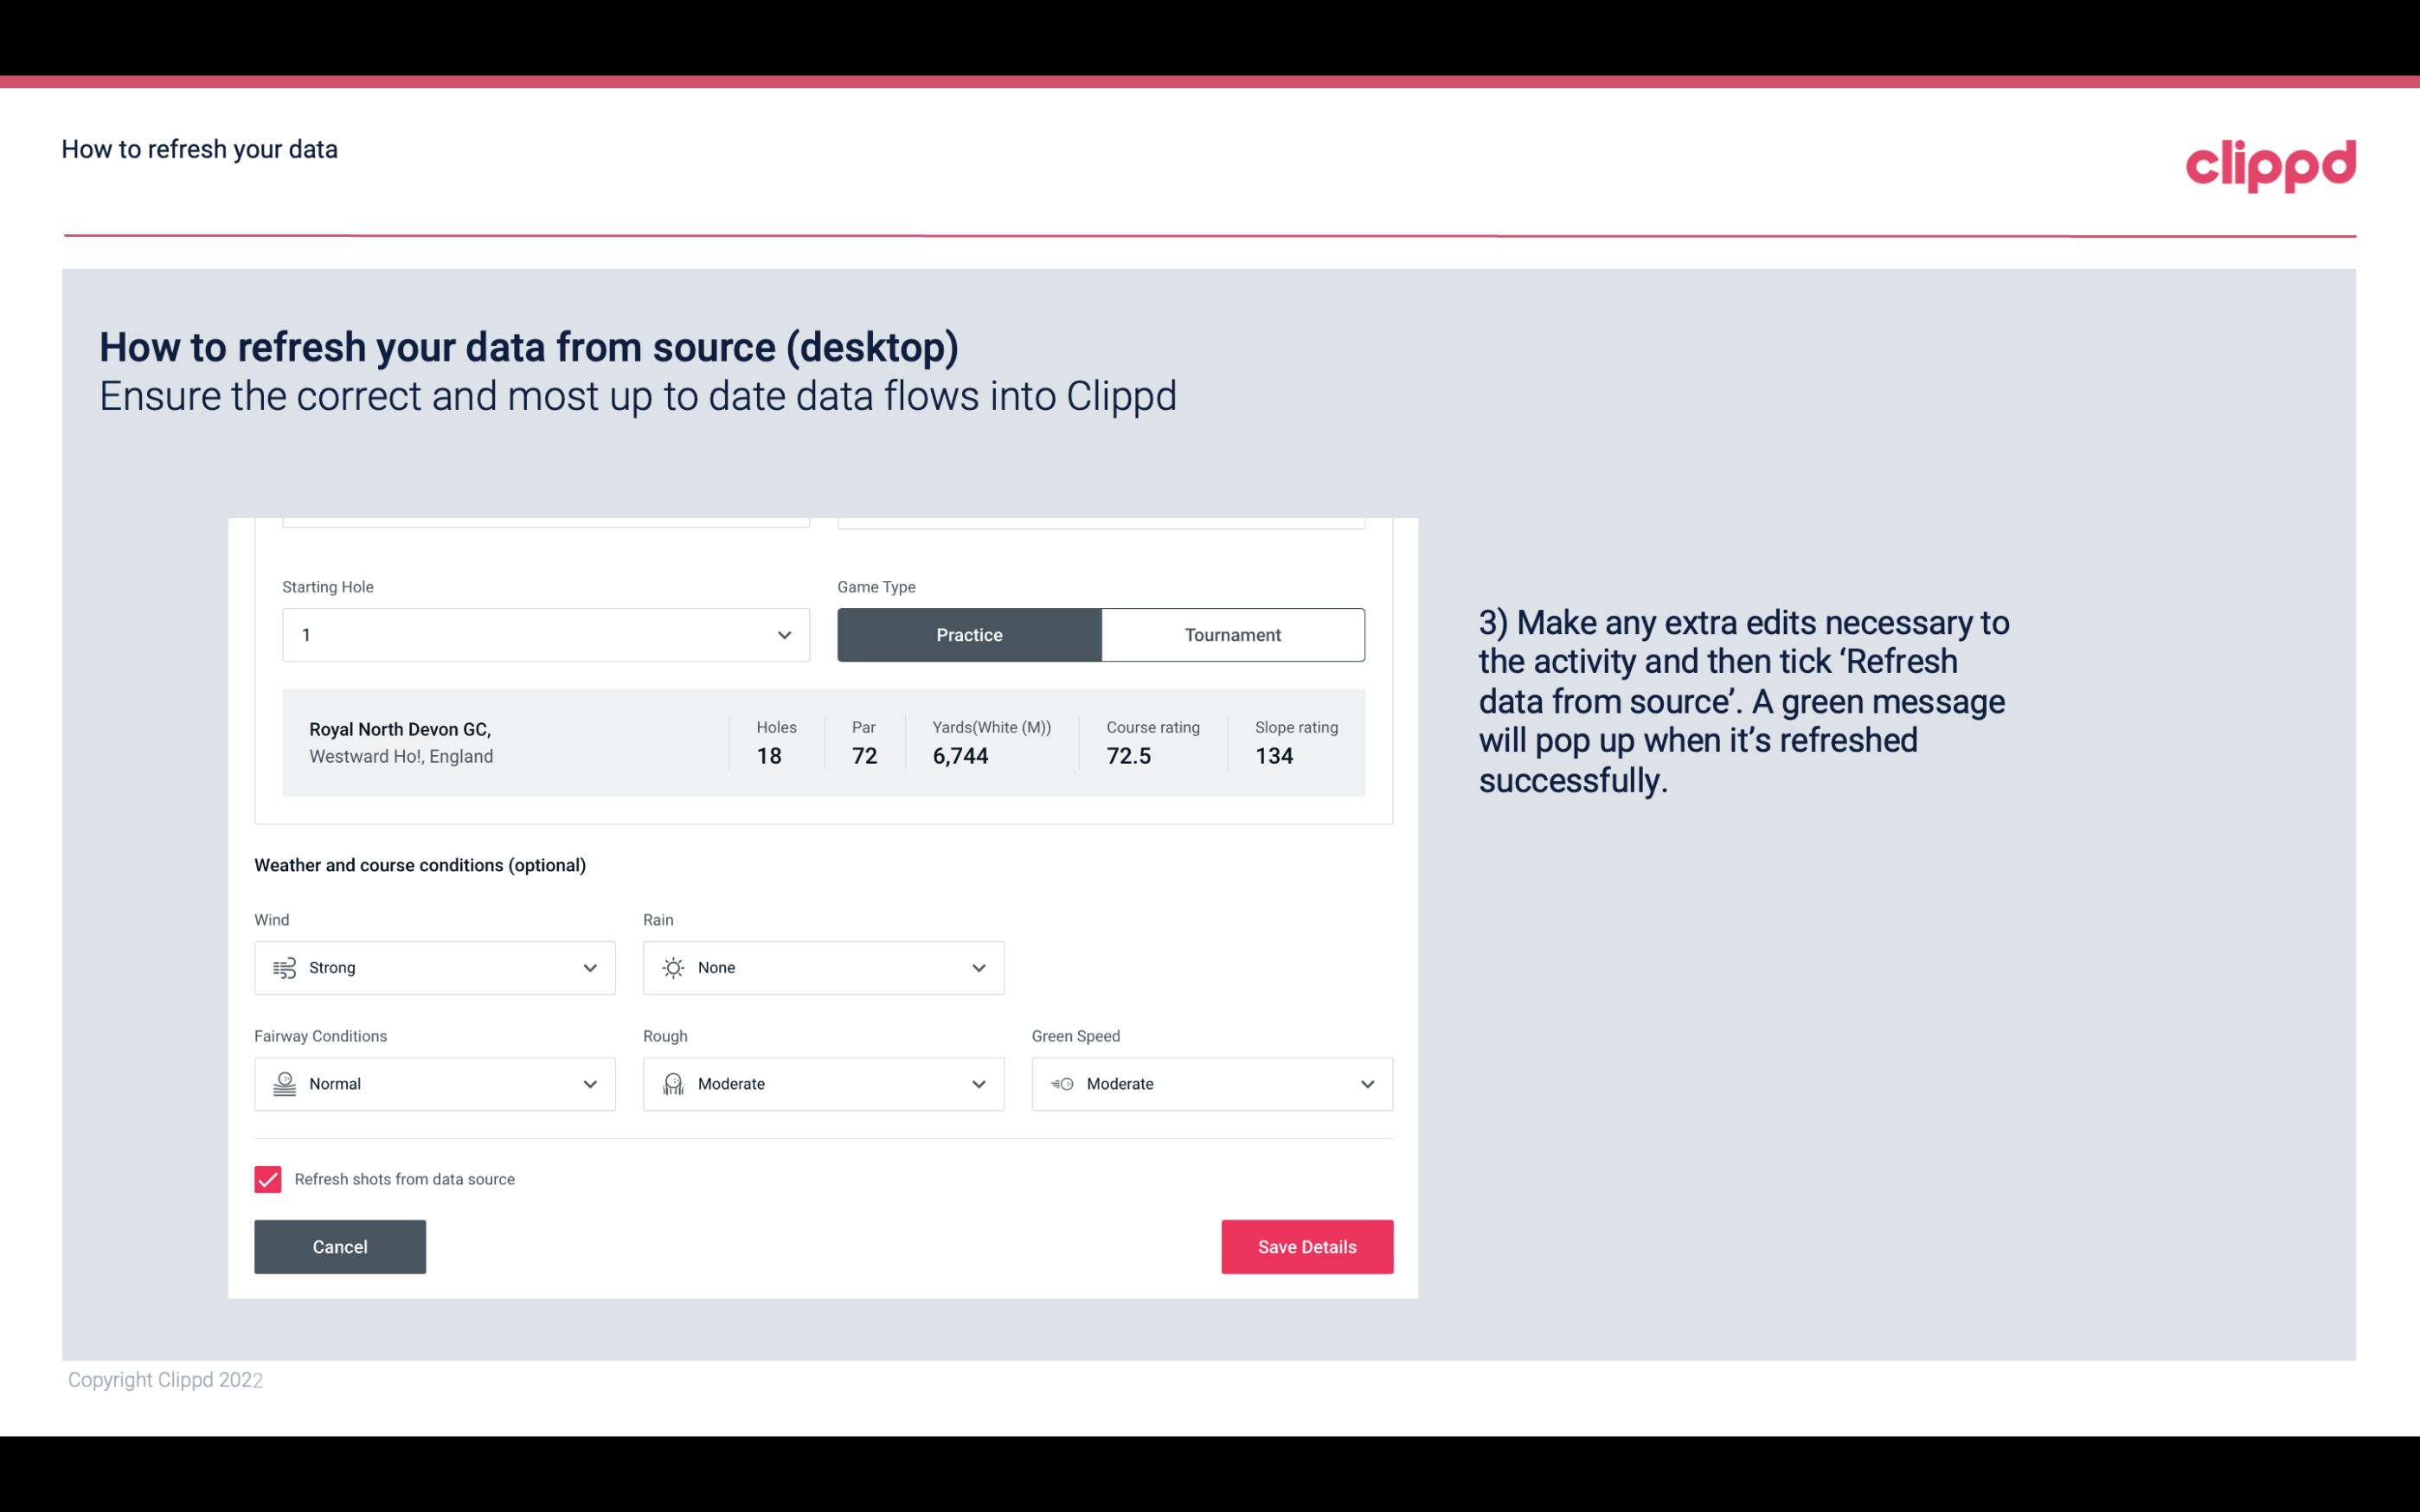
Task: Enable Refresh shots from data source checkbox
Action: [x=266, y=1177]
